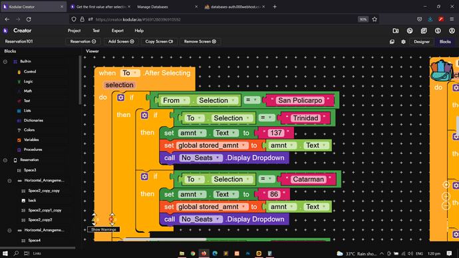Open the projects folder icon in header
Viewport: 459px width, 258px height.
[396, 31]
